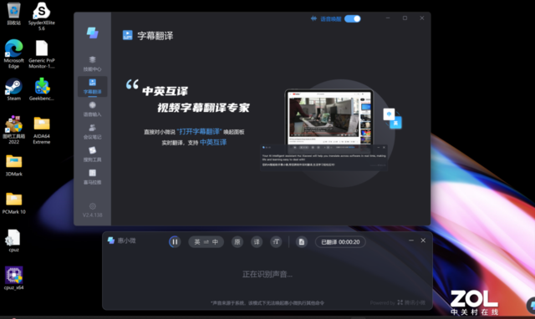Select the PCMark 10 folder

pyautogui.click(x=13, y=203)
